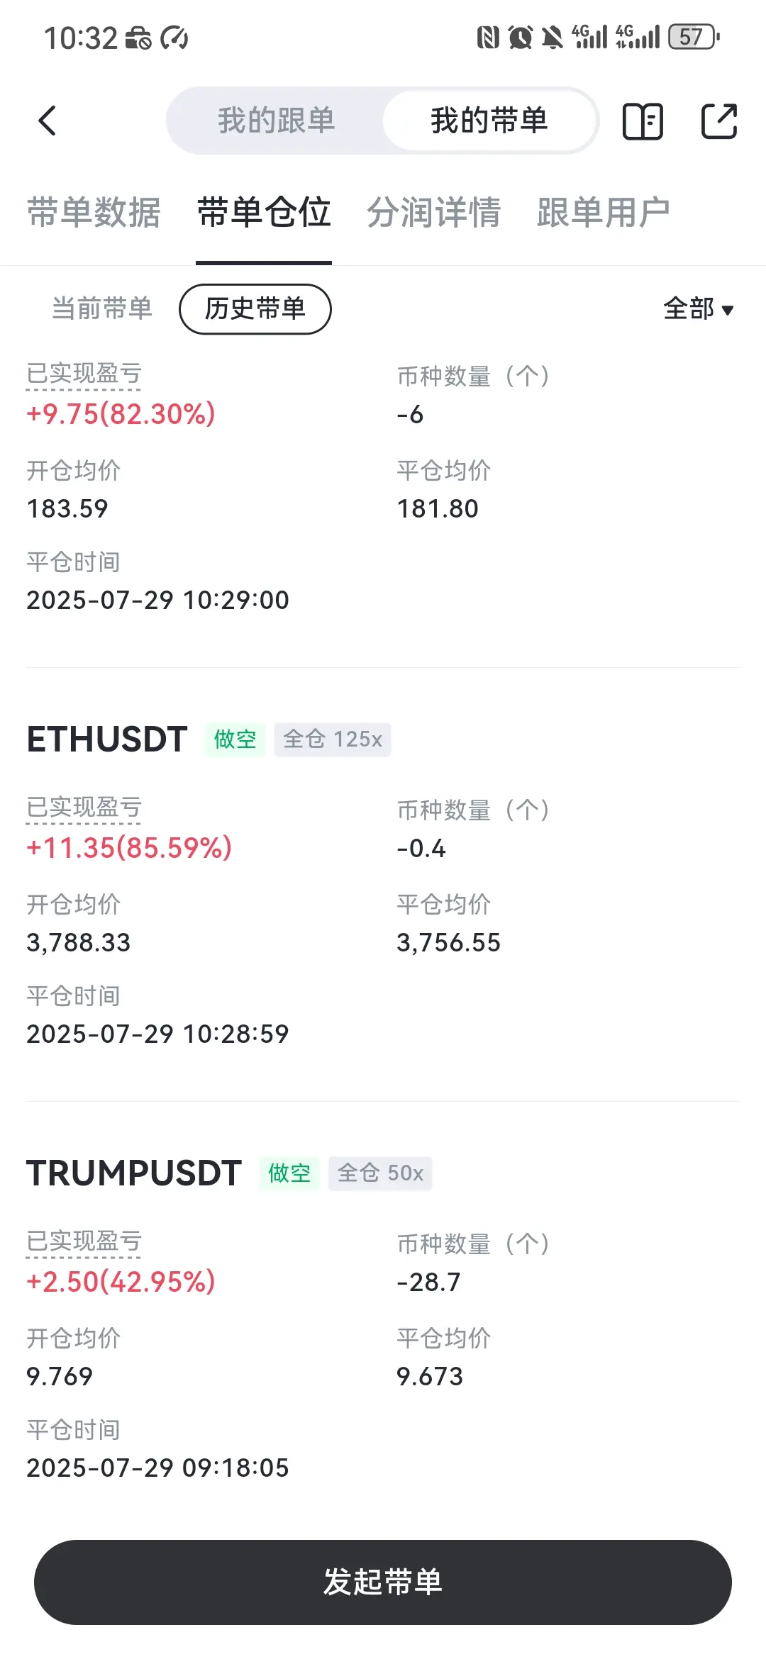Switch to 当前带单 filter

[102, 308]
